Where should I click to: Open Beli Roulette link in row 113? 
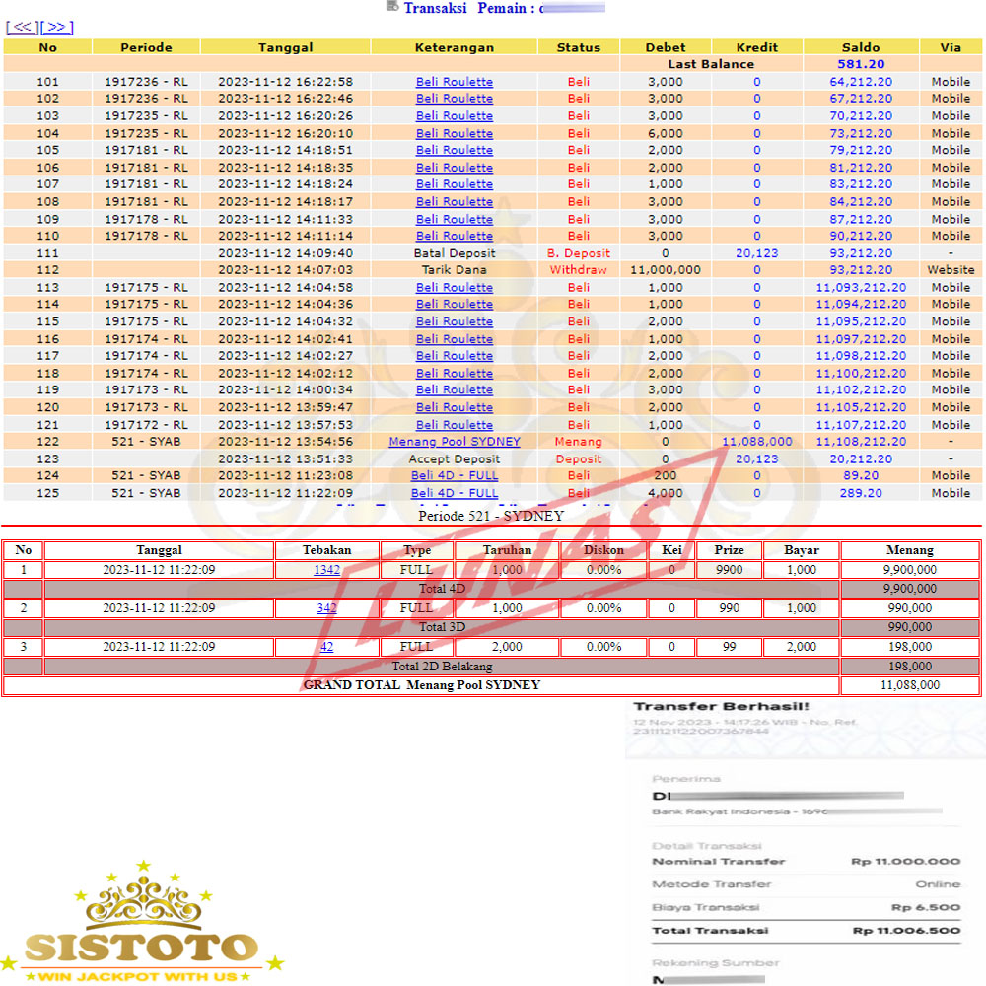coord(454,287)
